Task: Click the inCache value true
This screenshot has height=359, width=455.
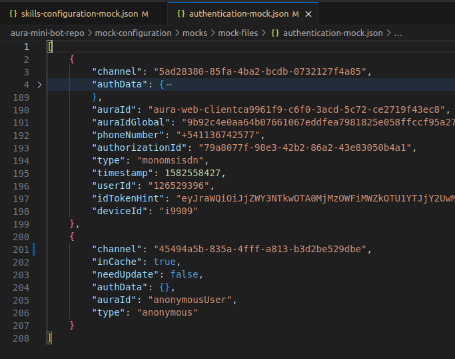Action: pyautogui.click(x=165, y=262)
